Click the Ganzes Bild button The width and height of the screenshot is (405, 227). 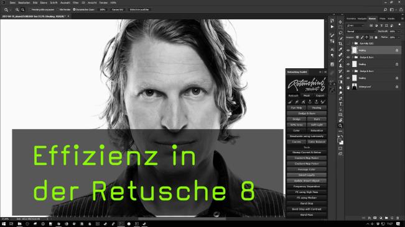coord(117,9)
